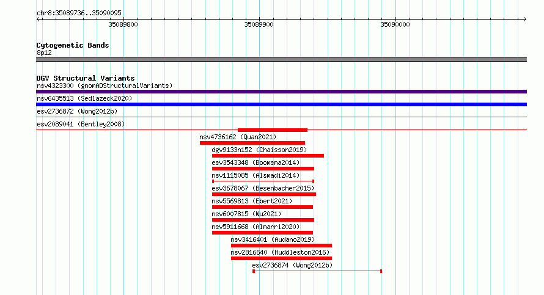Select the thick red esv2089041 segment

point(273,130)
